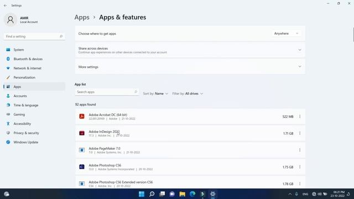Click the page vertical scrollbar thumb
Image resolution: width=354 pixels, height=199 pixels.
tap(353, 34)
